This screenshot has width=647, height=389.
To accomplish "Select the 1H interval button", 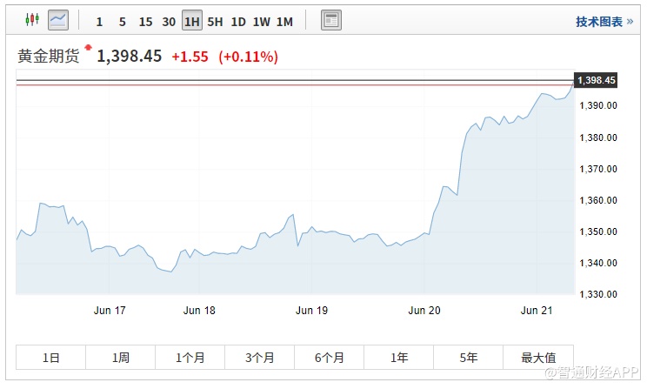I will point(191,21).
